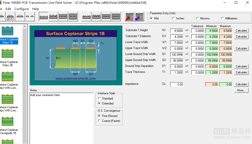Click the Zo maximum impedance field
The image size is (252, 144).
coord(226,85)
